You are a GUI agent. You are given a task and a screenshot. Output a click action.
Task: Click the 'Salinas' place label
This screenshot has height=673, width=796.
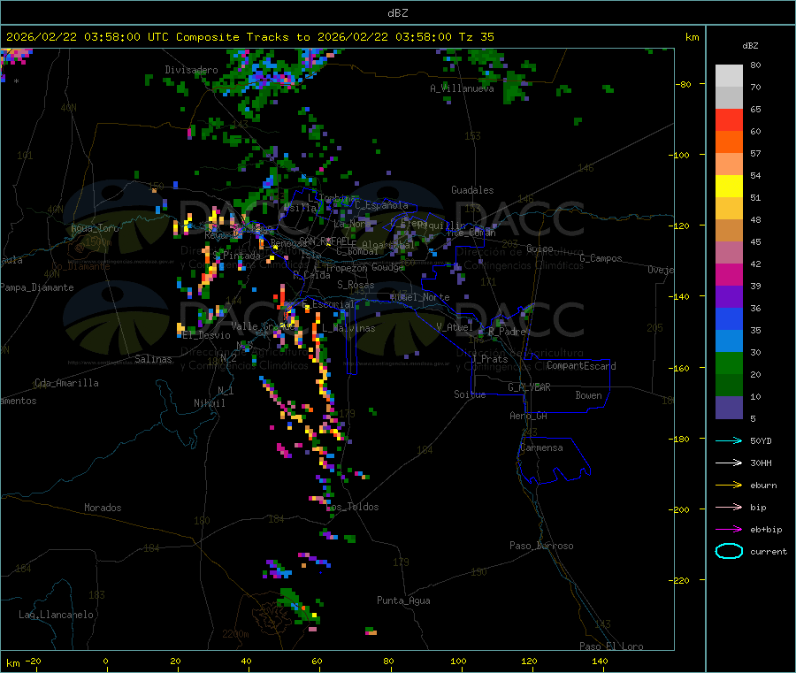(x=153, y=359)
